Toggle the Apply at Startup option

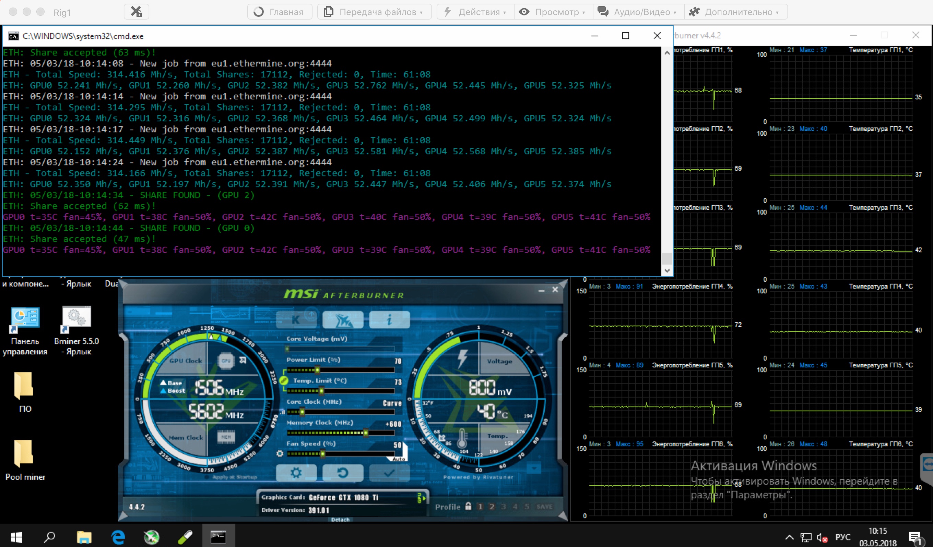pyautogui.click(x=232, y=477)
